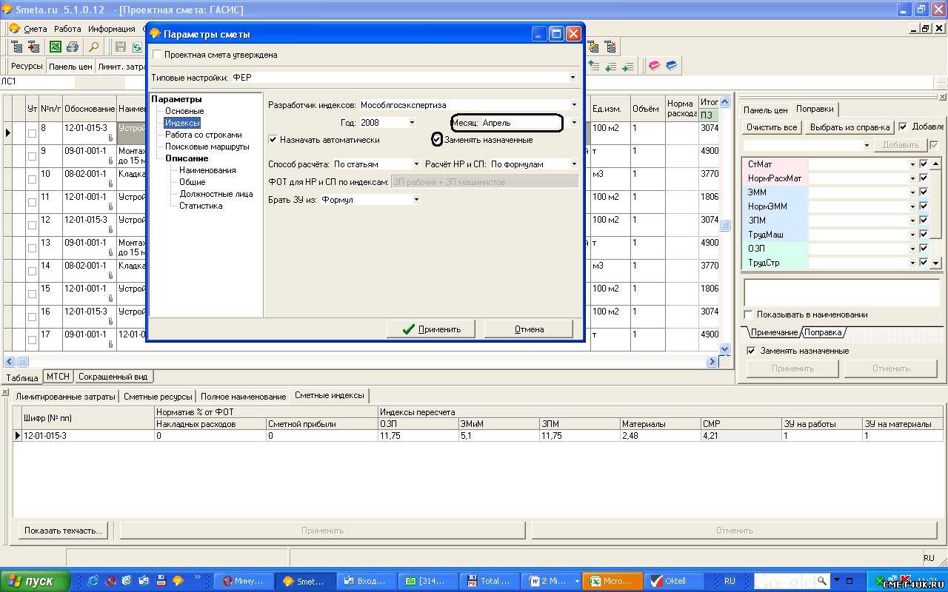This screenshot has width=948, height=592.
Task: Click the tree structure icon in main toolbar
Action: [x=16, y=47]
